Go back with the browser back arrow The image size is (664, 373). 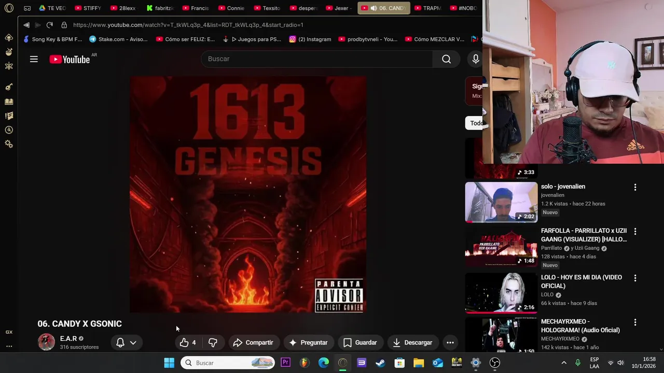click(x=26, y=25)
